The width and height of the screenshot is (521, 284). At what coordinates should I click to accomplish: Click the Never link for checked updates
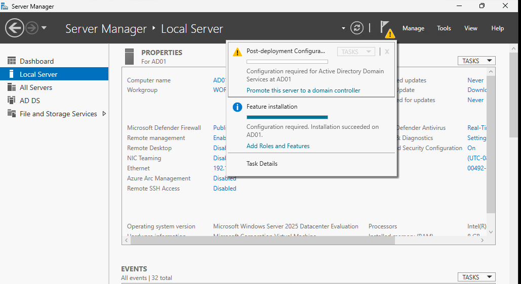coord(475,100)
